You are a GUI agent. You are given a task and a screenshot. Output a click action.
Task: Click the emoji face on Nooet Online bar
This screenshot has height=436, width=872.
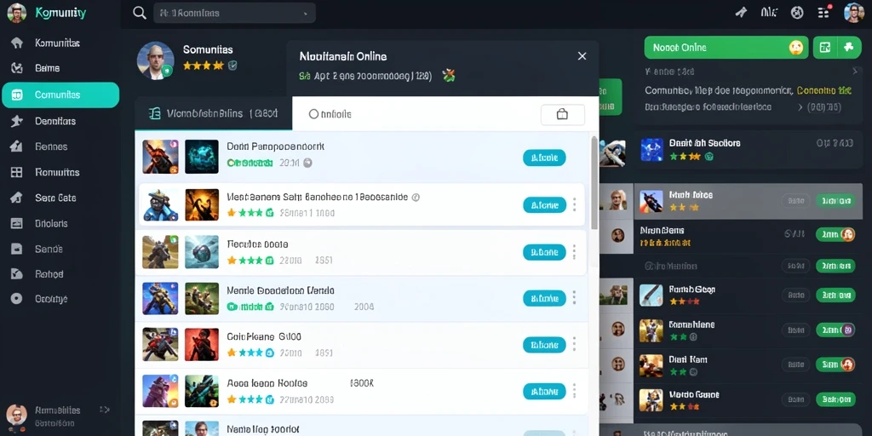[796, 48]
